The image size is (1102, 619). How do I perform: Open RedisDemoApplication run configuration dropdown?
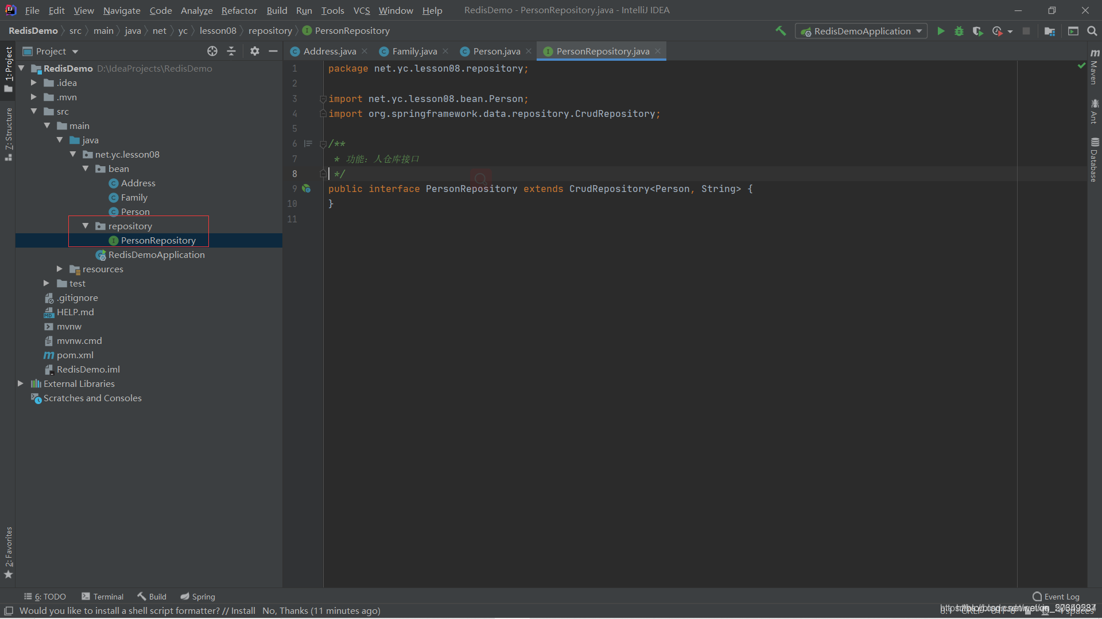pos(861,31)
